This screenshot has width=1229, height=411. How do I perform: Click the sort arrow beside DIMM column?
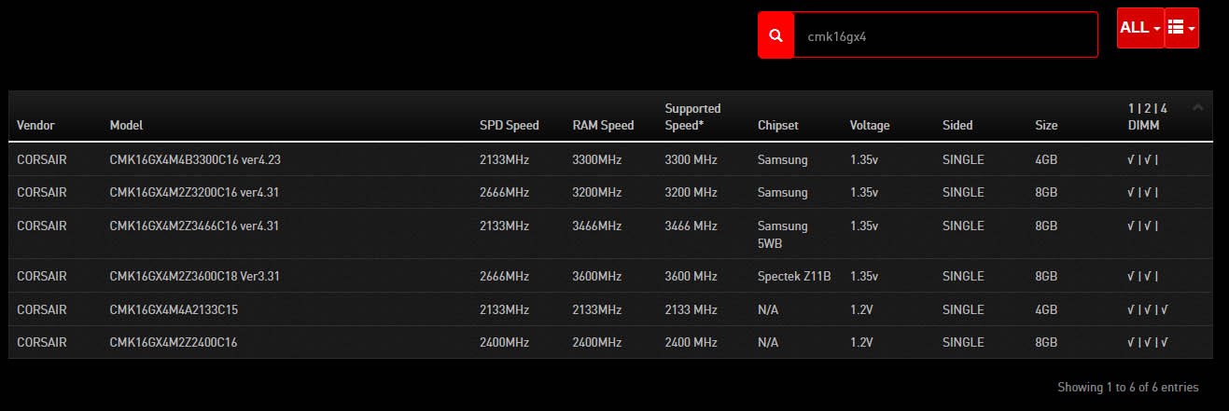pyautogui.click(x=1198, y=108)
